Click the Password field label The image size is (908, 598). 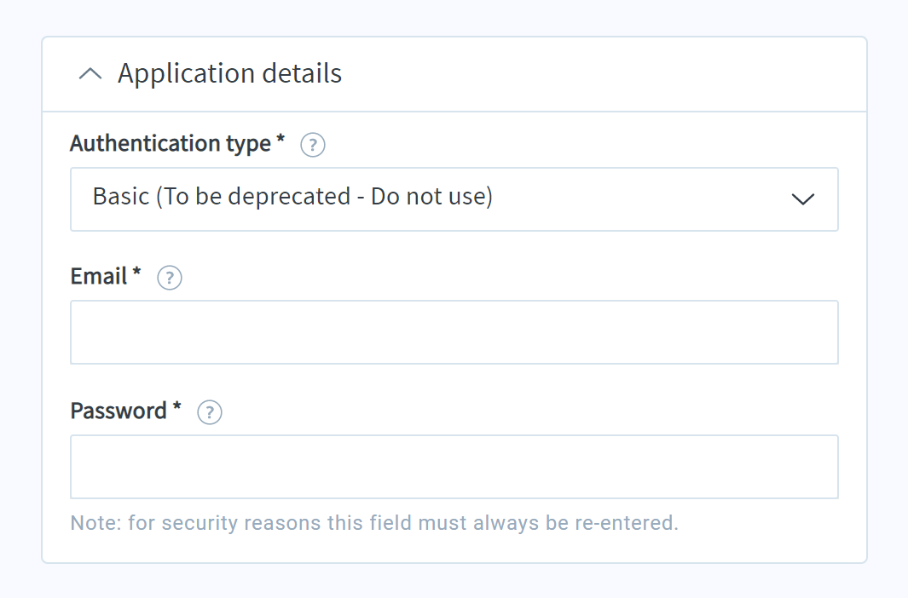point(119,411)
